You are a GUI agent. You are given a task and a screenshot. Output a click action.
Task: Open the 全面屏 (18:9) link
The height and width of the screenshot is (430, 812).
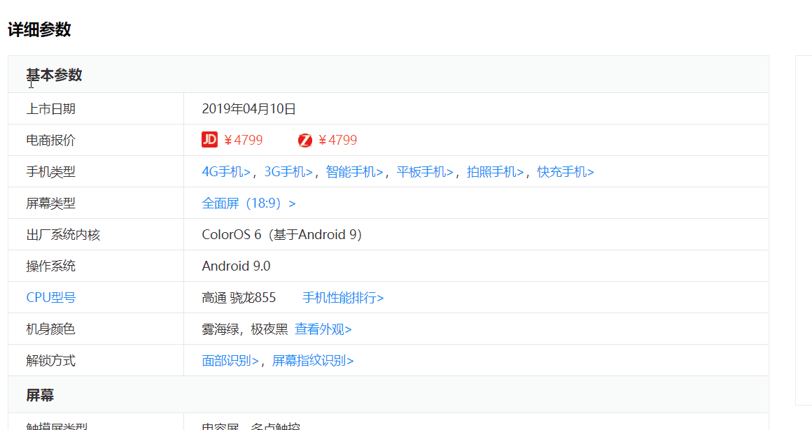click(248, 203)
